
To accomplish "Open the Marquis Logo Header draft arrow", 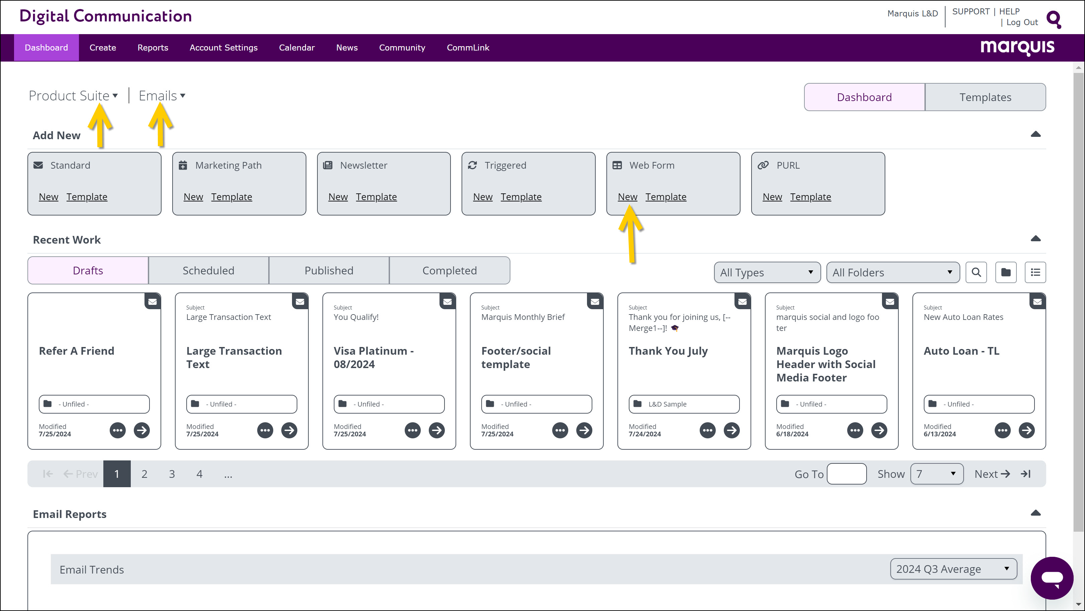I will tap(879, 430).
